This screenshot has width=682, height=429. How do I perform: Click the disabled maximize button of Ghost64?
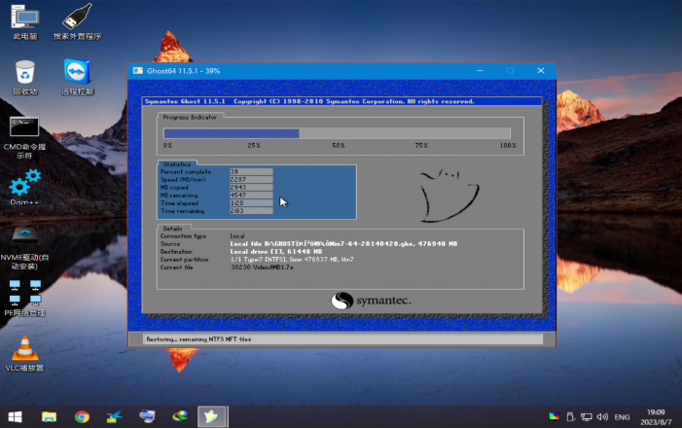coord(510,70)
